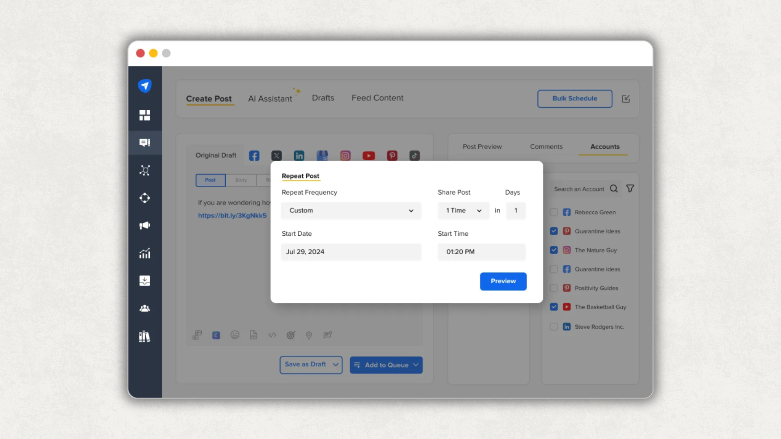
Task: Open the AI Assistant tab
Action: (270, 99)
